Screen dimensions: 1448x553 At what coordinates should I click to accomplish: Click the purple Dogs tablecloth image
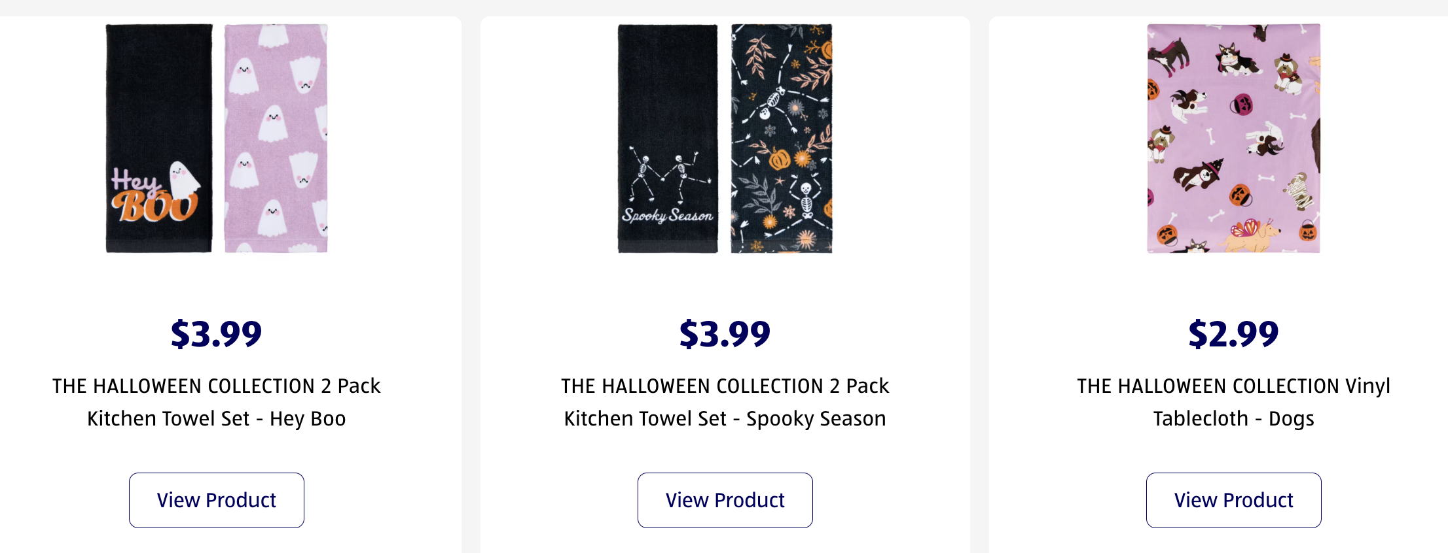pyautogui.click(x=1233, y=138)
